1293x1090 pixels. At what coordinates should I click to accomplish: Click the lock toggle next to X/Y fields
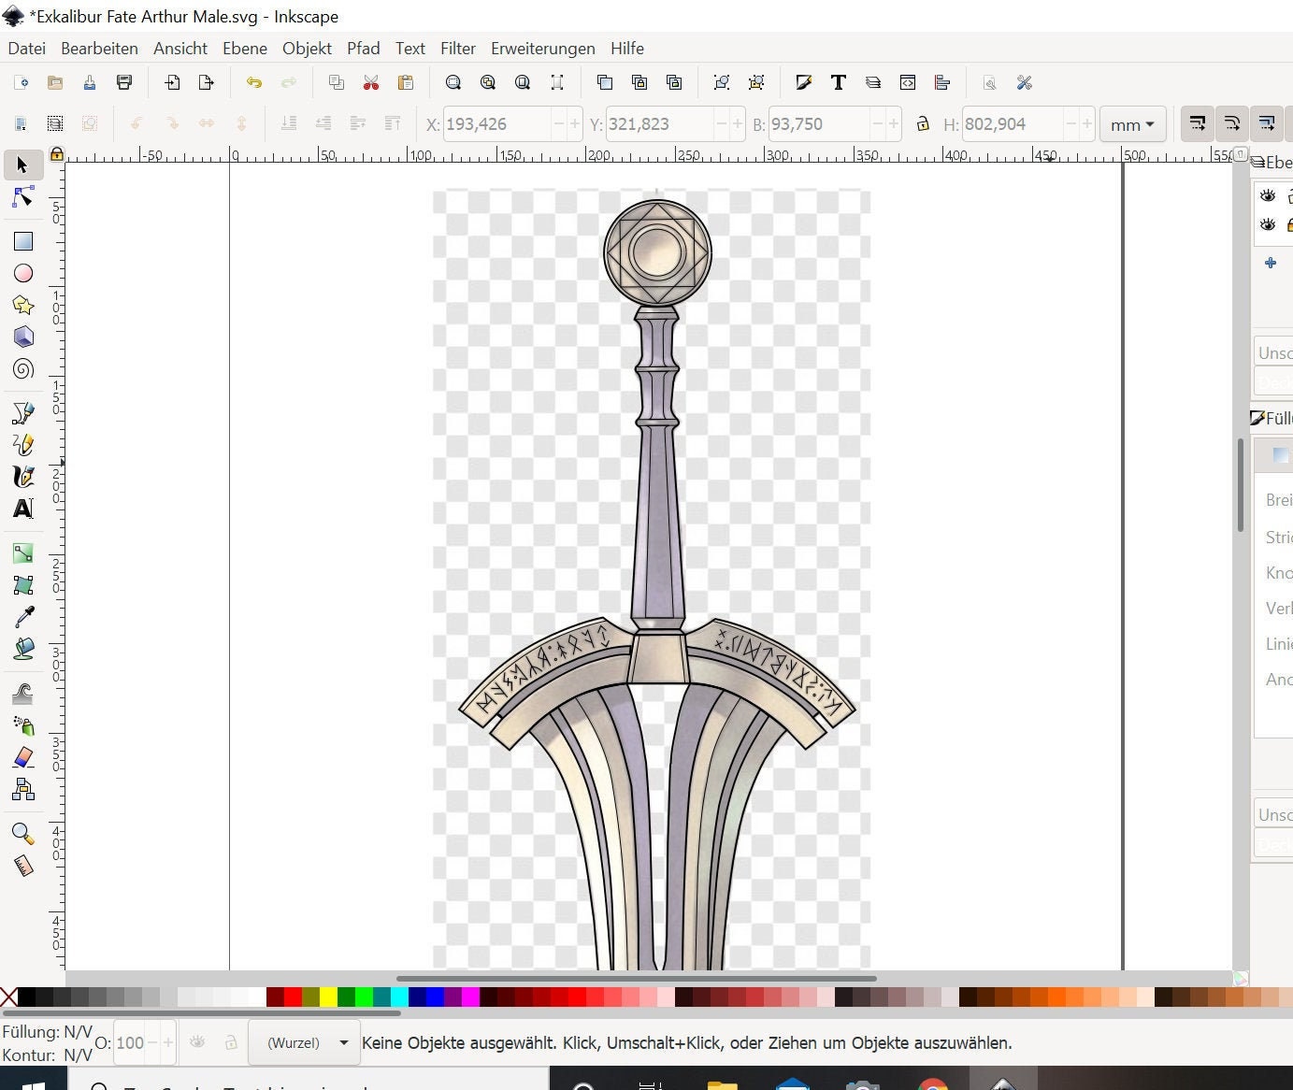tap(923, 123)
